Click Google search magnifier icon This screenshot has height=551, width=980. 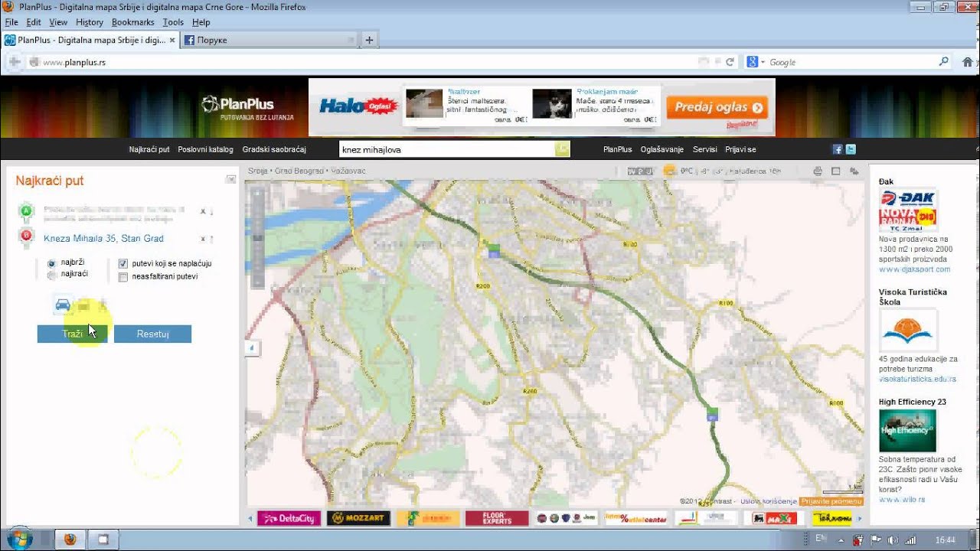tap(943, 62)
